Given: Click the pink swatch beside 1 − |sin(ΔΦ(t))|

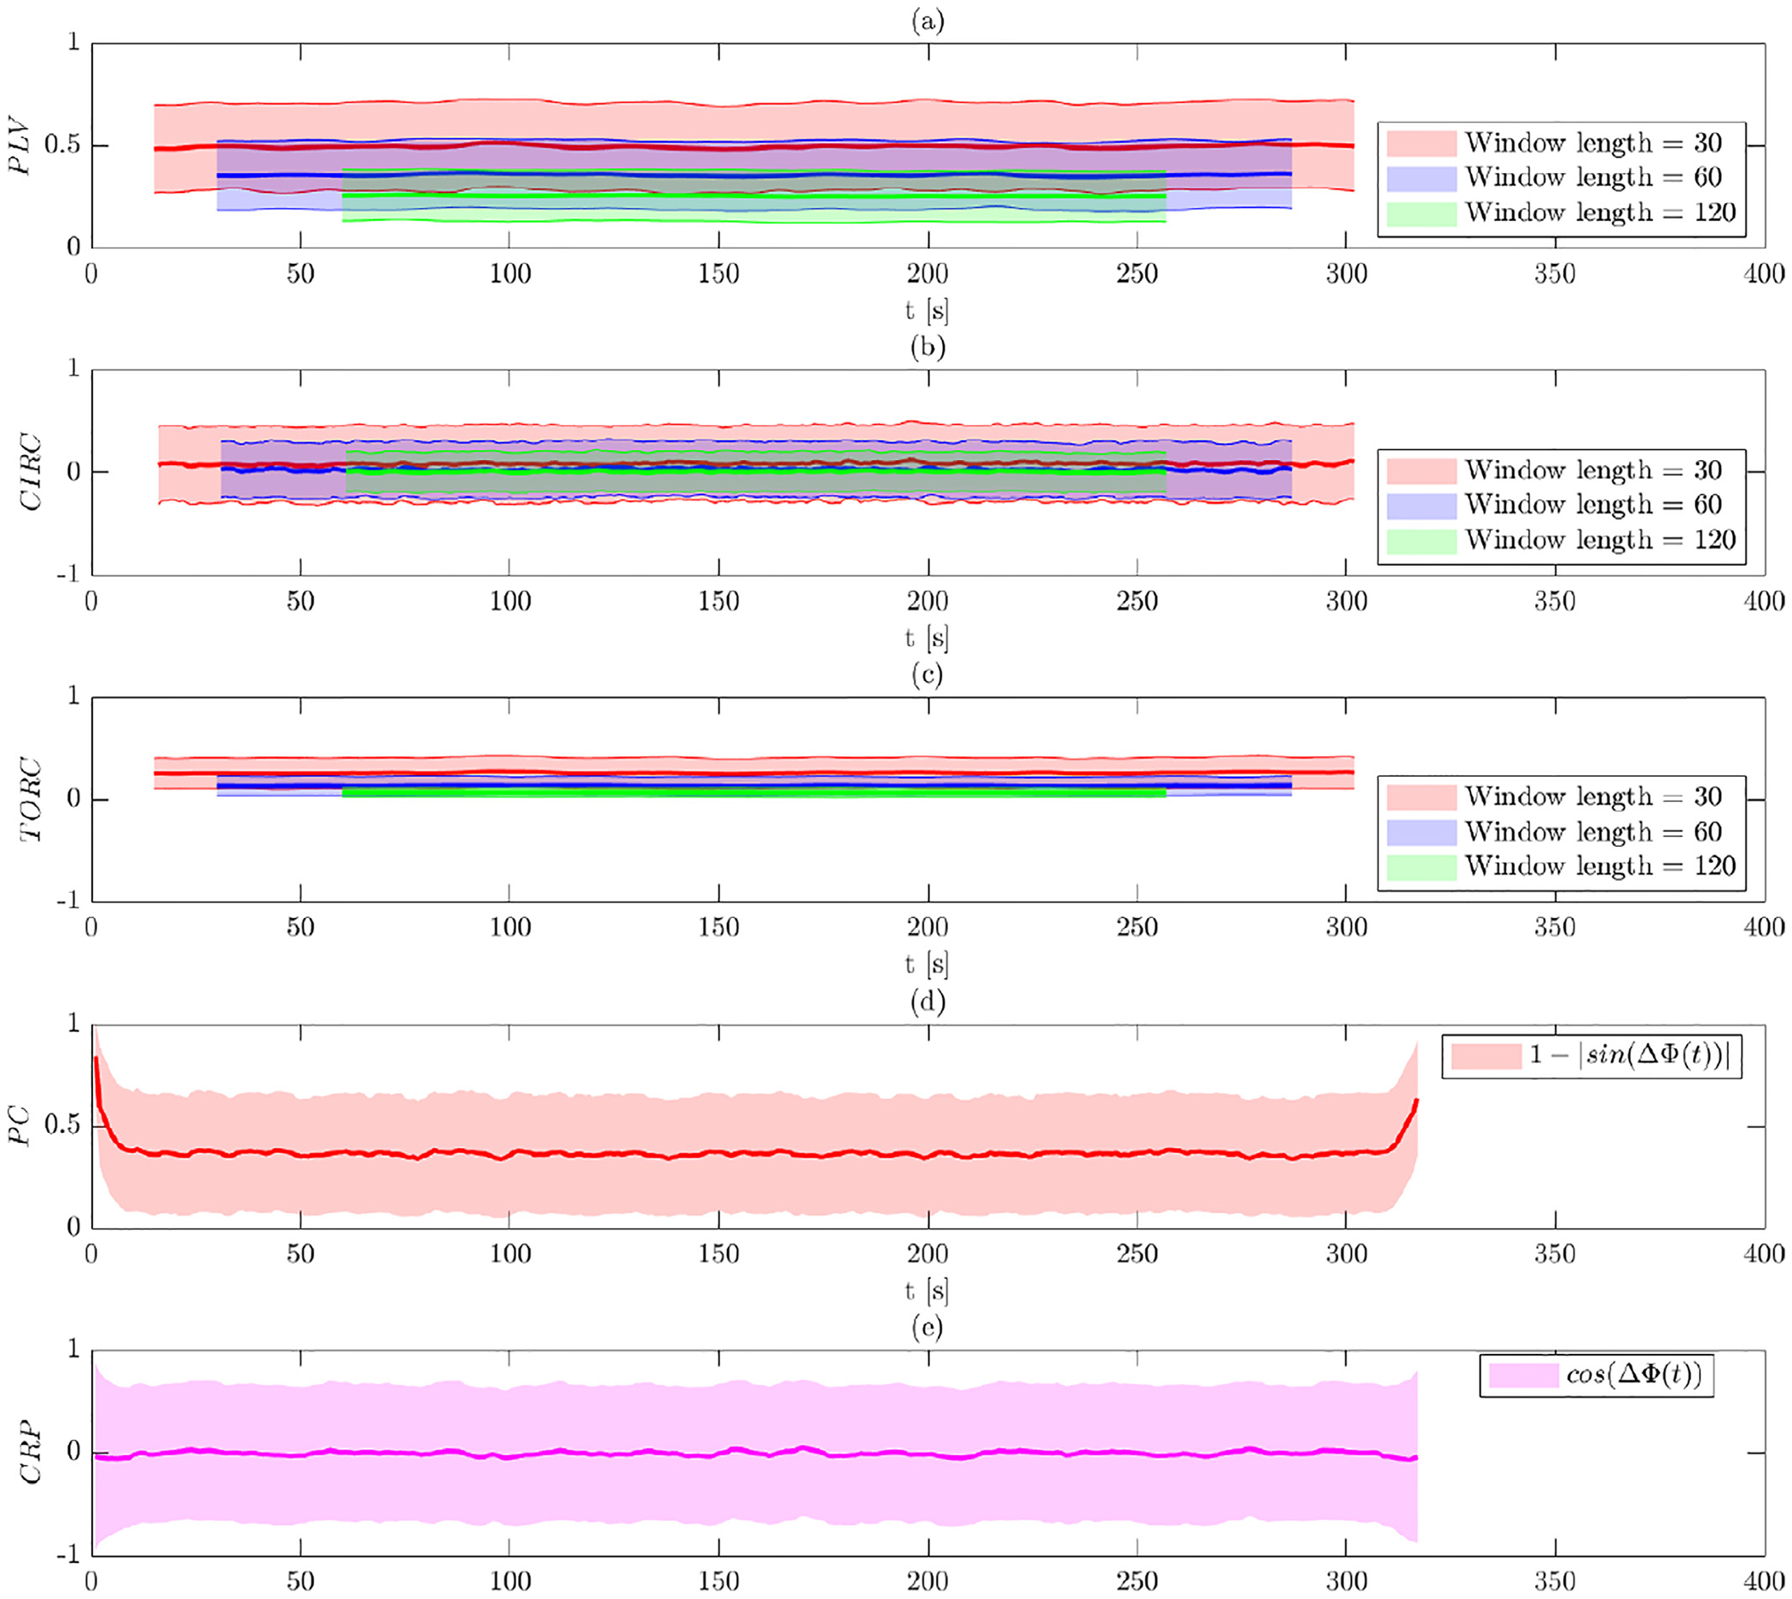Looking at the screenshot, I should pos(1486,1055).
